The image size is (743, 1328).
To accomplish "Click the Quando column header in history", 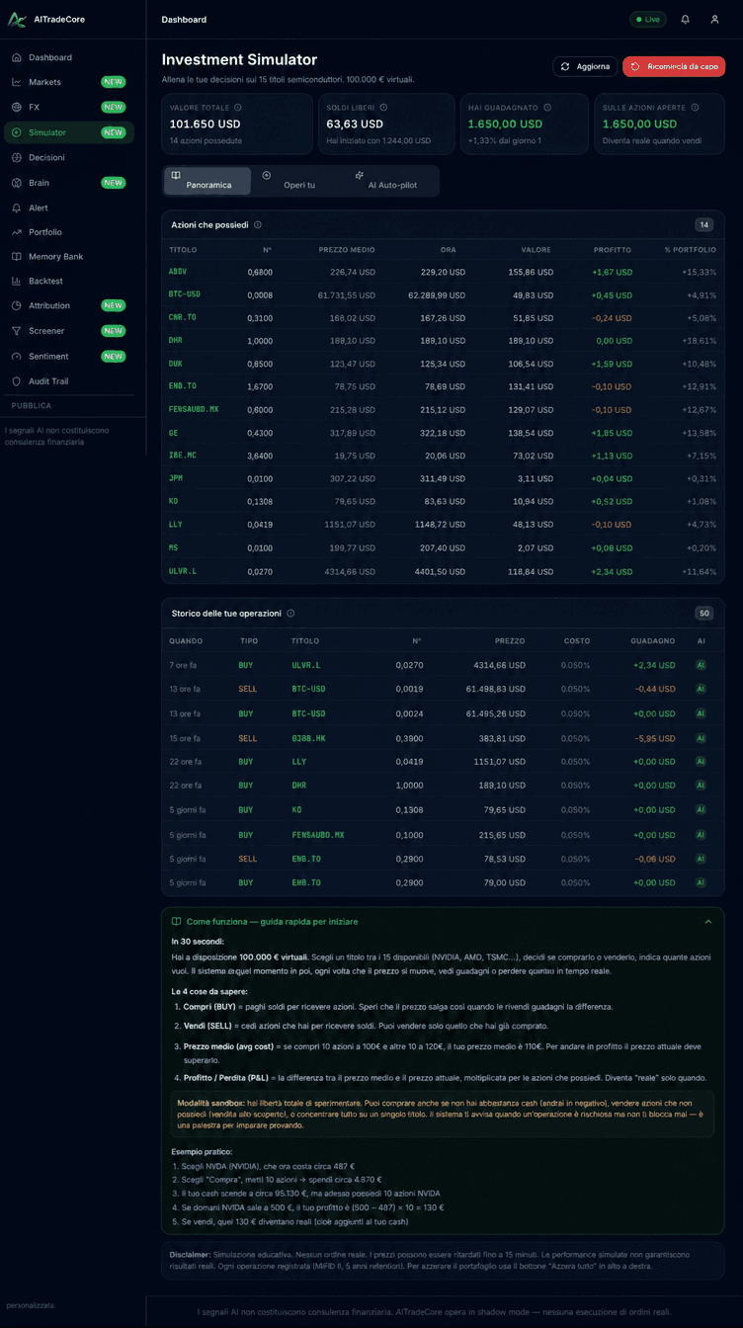I will 186,641.
